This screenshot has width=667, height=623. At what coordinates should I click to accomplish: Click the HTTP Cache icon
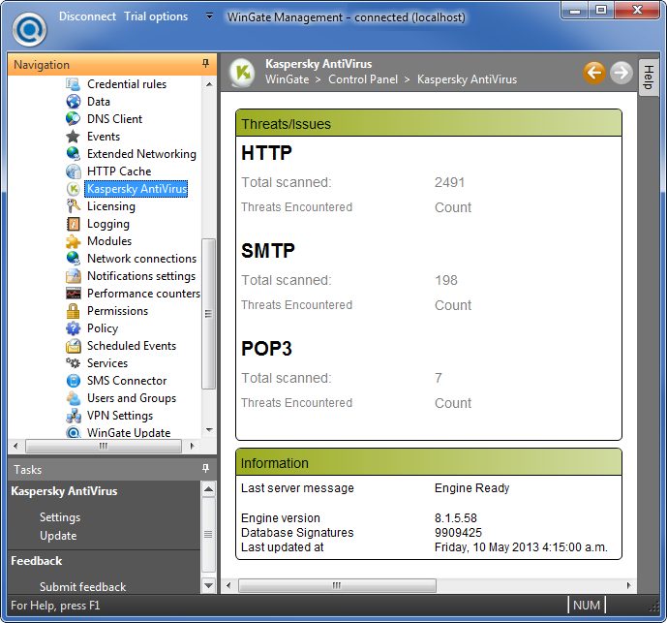tap(74, 171)
